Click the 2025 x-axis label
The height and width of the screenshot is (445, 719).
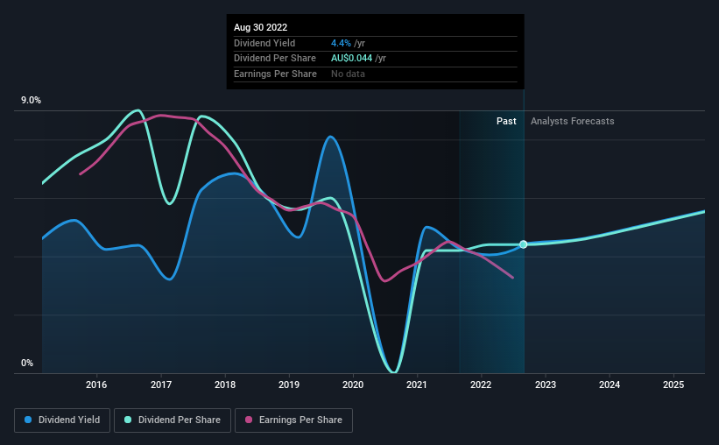[673, 385]
